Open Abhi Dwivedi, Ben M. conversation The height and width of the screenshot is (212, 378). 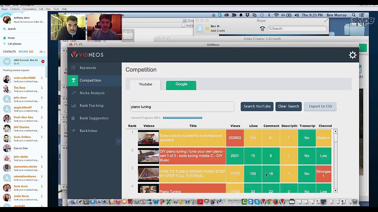pos(24,62)
